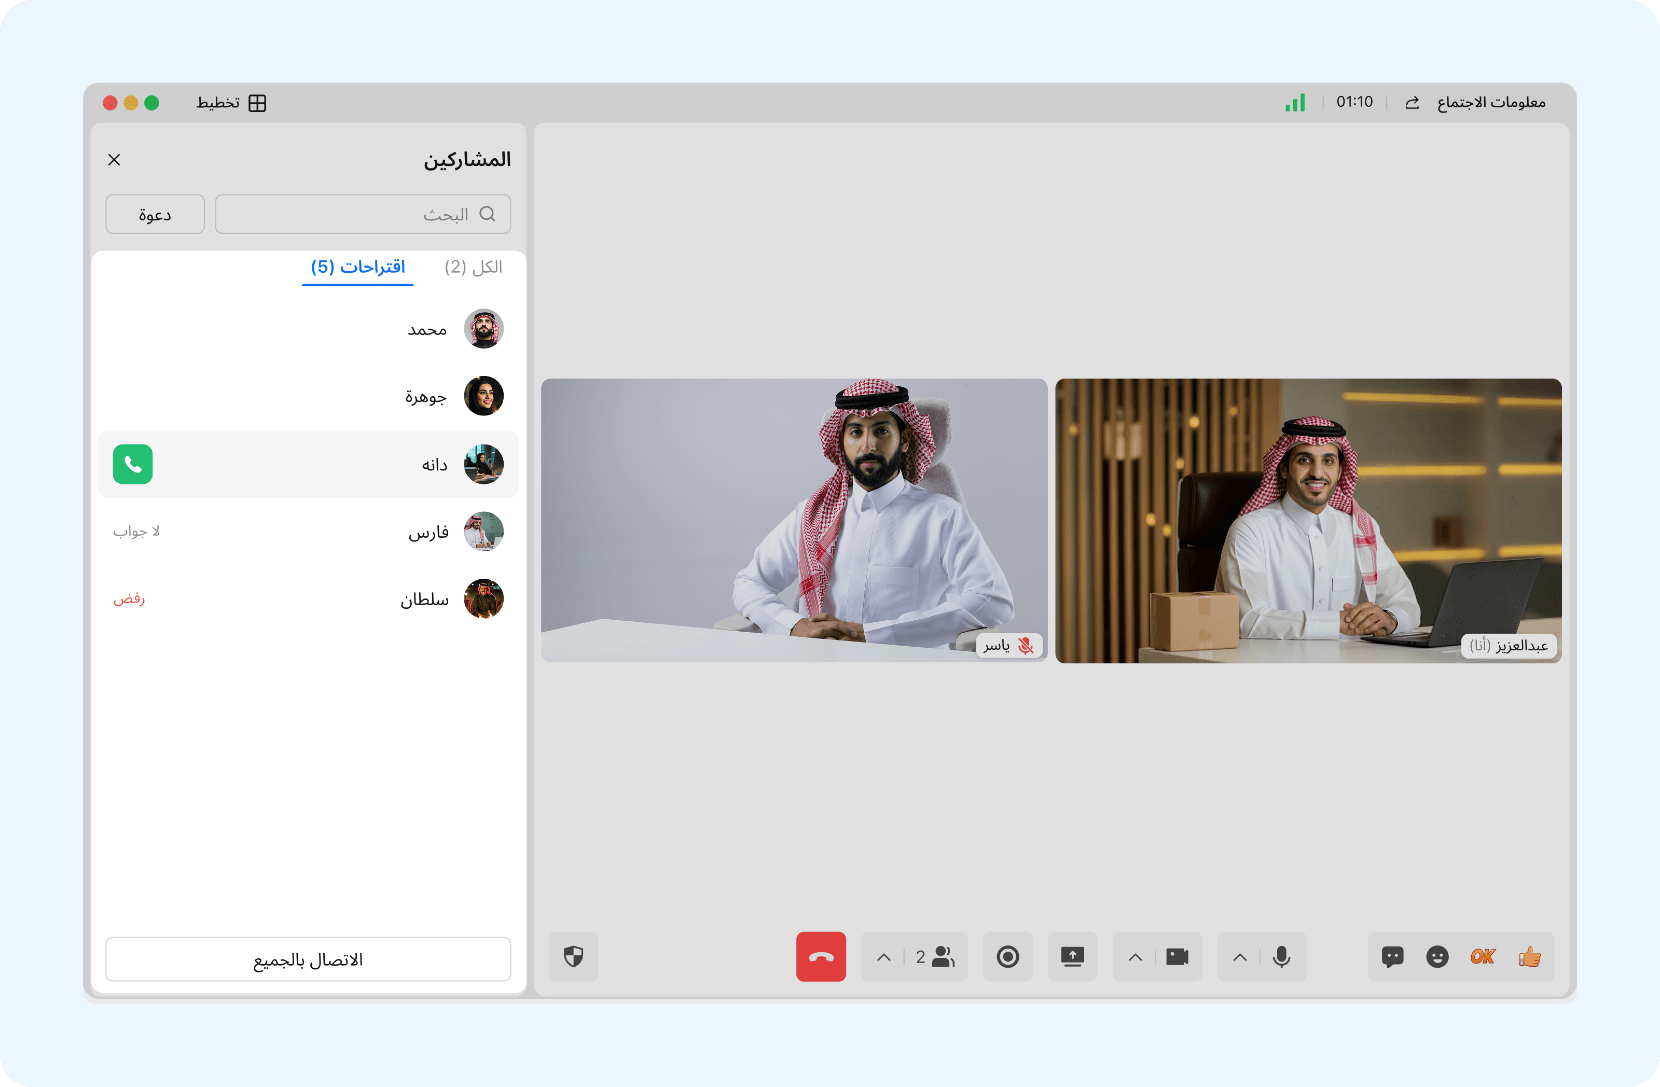The height and width of the screenshot is (1087, 1660).
Task: Click الاتصال بالجميع call all button
Action: [x=308, y=959]
